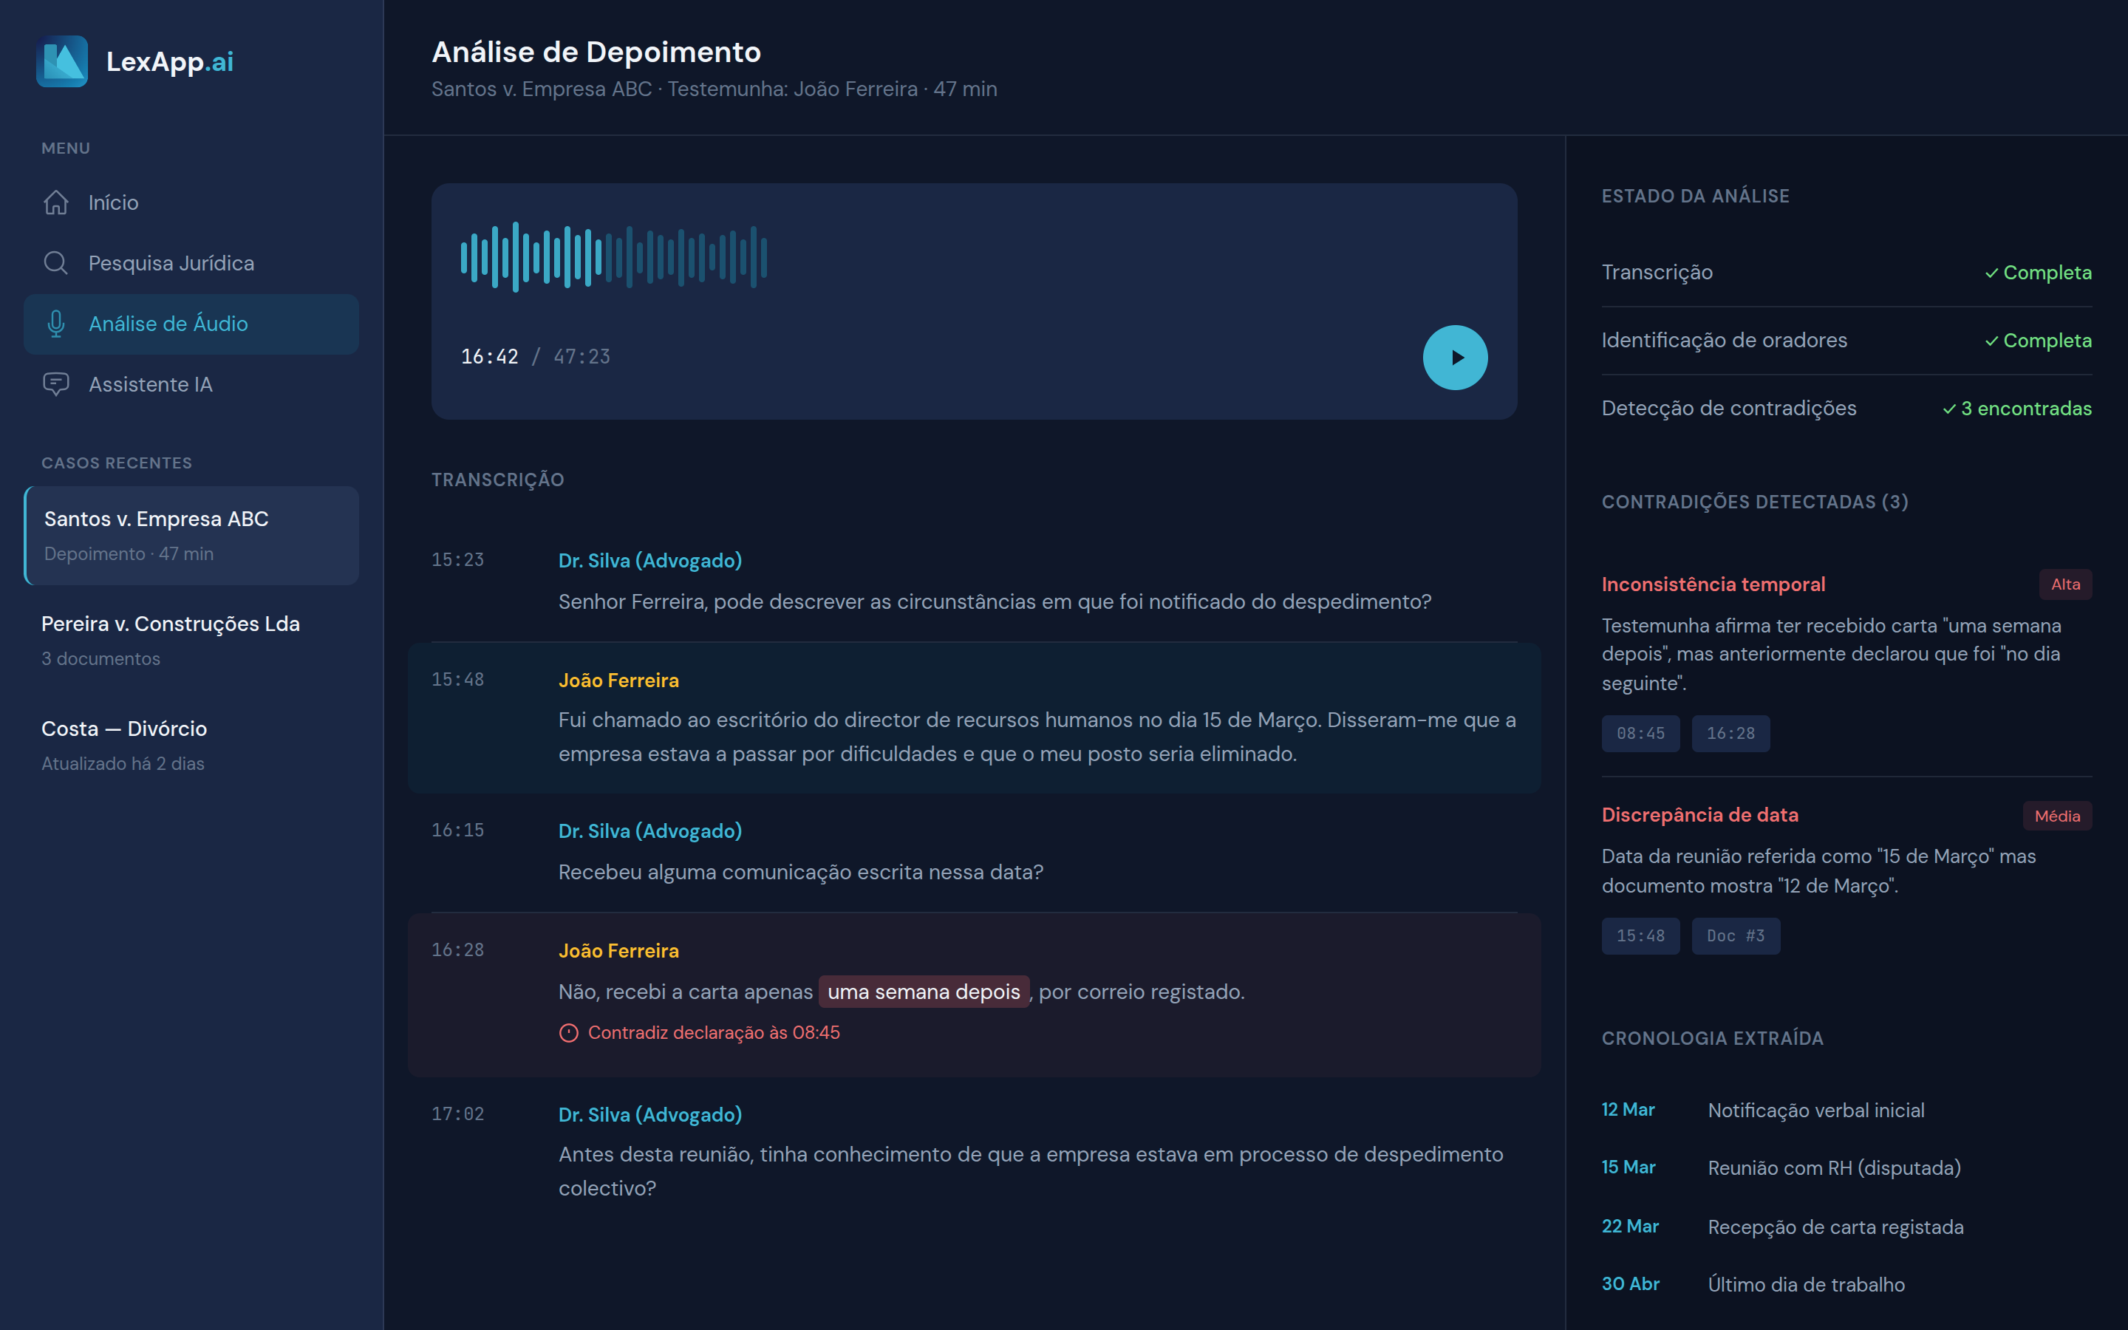Open the Doc #3 reference chip
2128x1330 pixels.
tap(1735, 936)
